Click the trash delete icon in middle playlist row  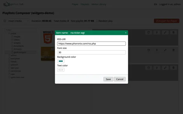174,50
